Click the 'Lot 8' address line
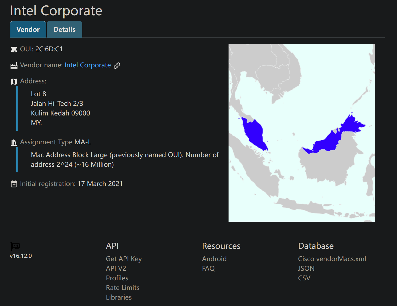Image resolution: width=397 pixels, height=306 pixels. pyautogui.click(x=38, y=94)
